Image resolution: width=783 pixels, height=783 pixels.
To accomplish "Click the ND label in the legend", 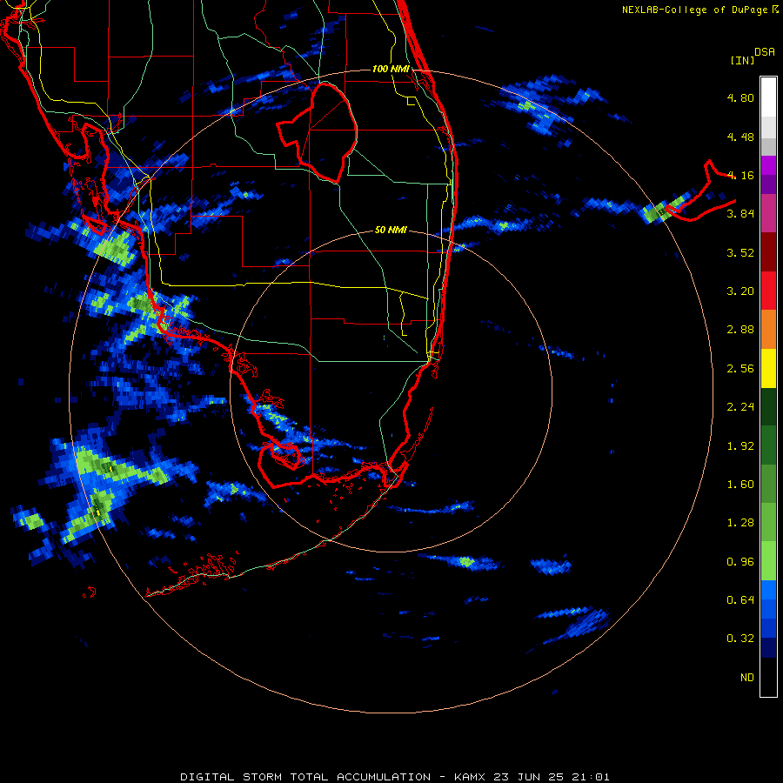I will point(747,678).
